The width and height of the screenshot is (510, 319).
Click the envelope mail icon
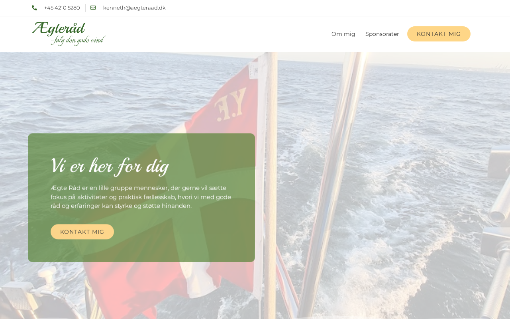click(93, 8)
